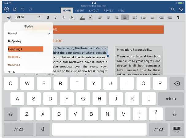Toggle justified alignment
The image size is (186, 138).
(125, 17)
